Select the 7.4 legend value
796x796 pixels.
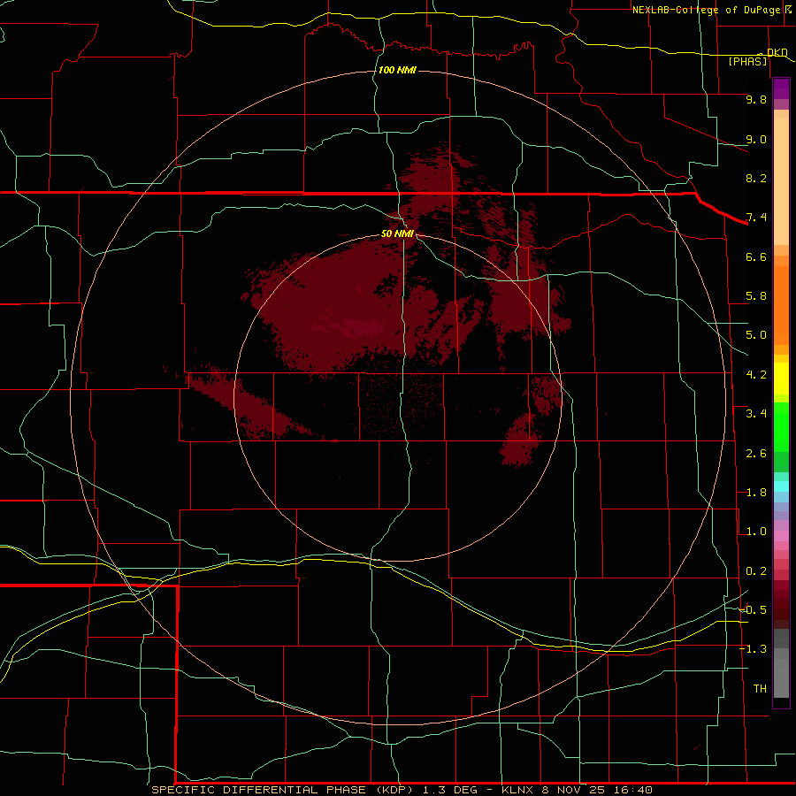pos(756,218)
